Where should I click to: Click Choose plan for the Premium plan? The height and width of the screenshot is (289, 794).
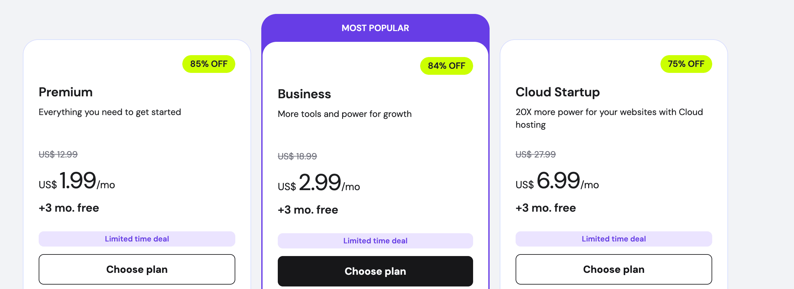pos(137,269)
